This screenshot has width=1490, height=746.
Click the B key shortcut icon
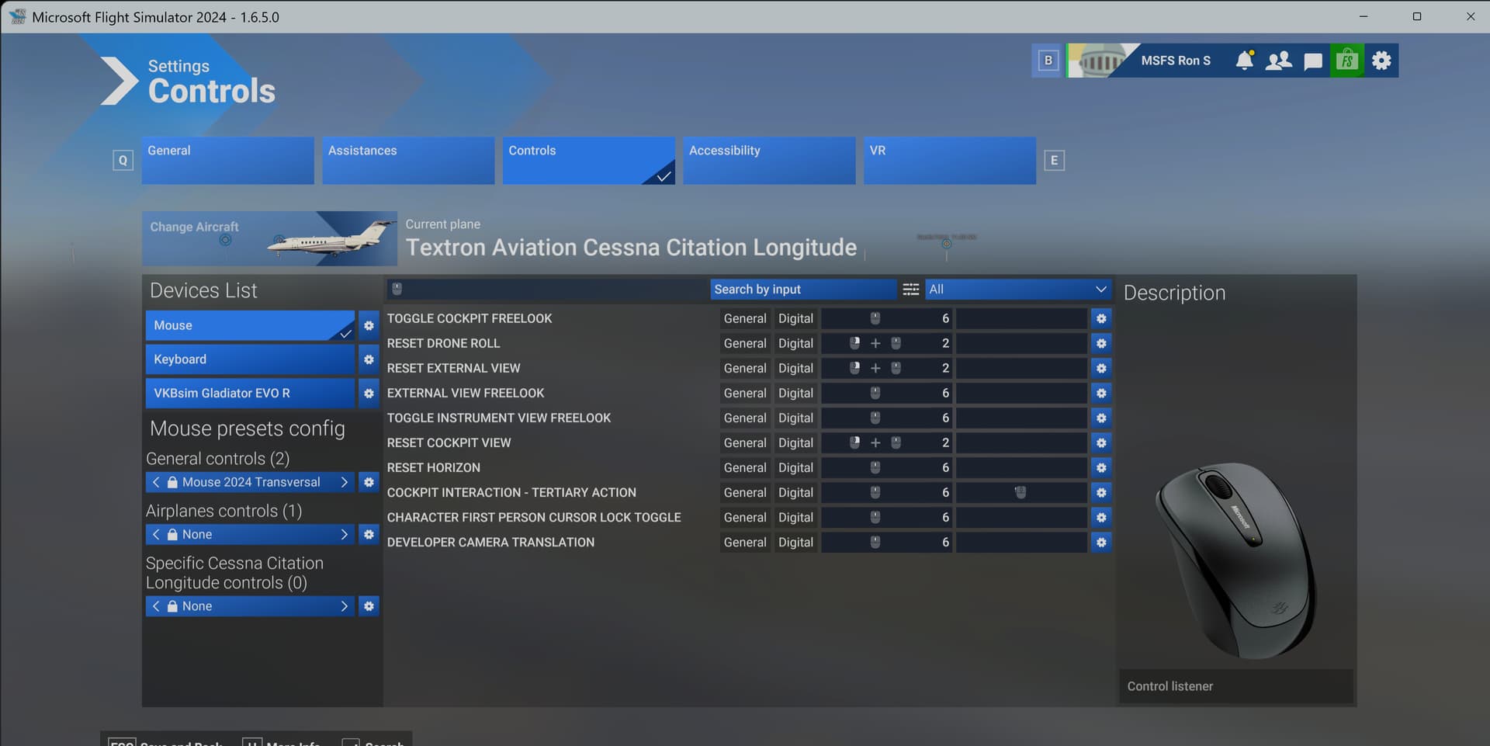[1048, 61]
